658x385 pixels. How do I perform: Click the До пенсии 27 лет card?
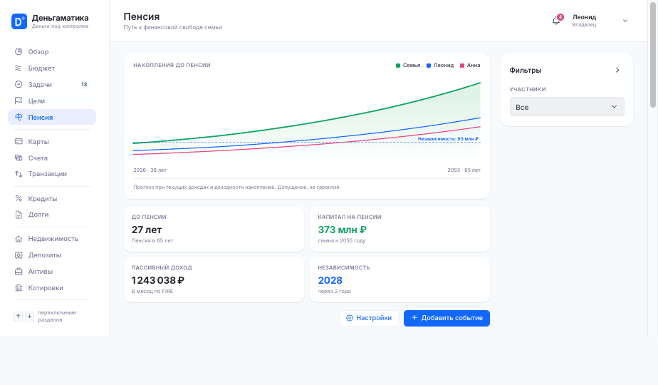(214, 229)
